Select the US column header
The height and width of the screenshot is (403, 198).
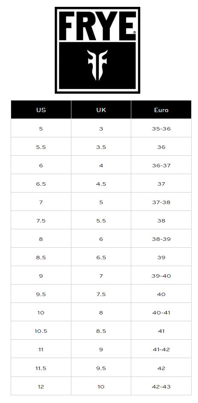point(41,110)
